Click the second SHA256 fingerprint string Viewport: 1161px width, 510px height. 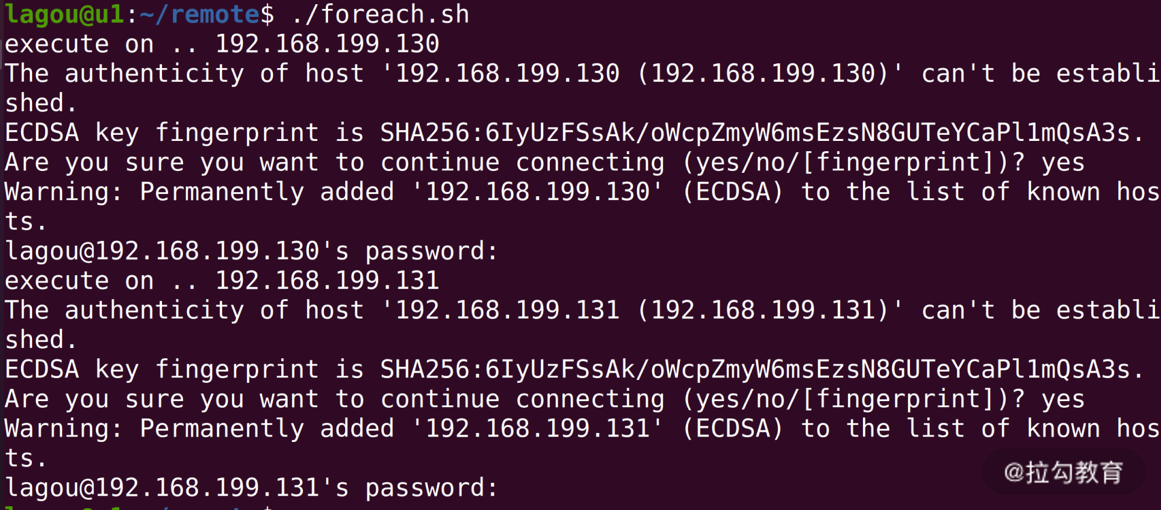point(761,370)
